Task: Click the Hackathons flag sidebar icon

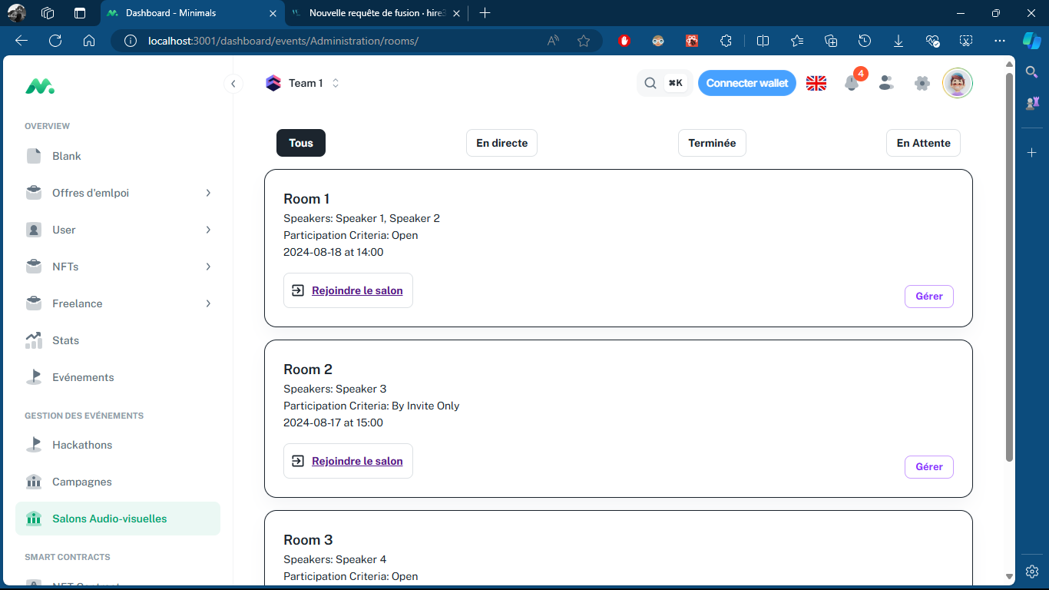Action: coord(34,445)
